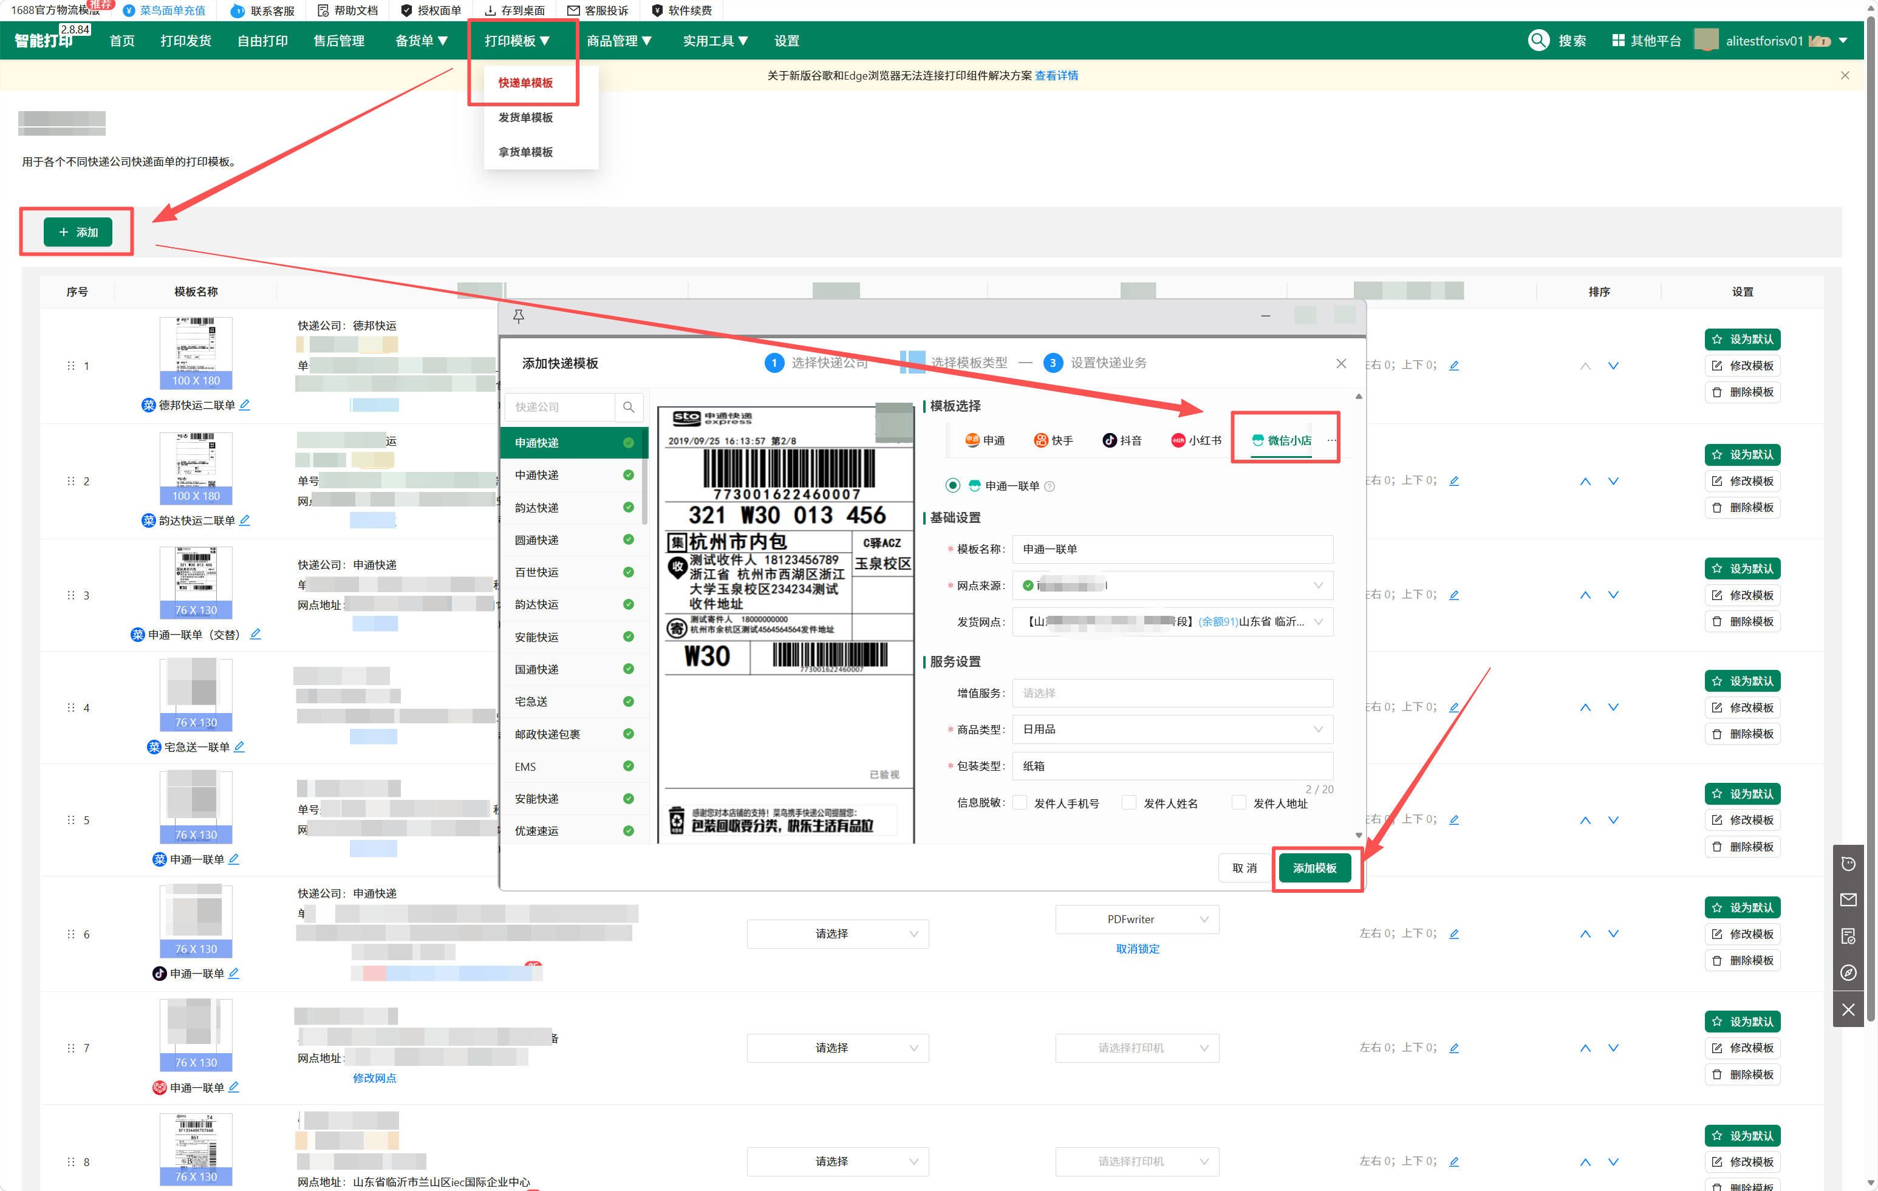Screen dimensions: 1878x1191
Task: Check the 发件人手机号 checkbox
Action: pyautogui.click(x=1020, y=802)
